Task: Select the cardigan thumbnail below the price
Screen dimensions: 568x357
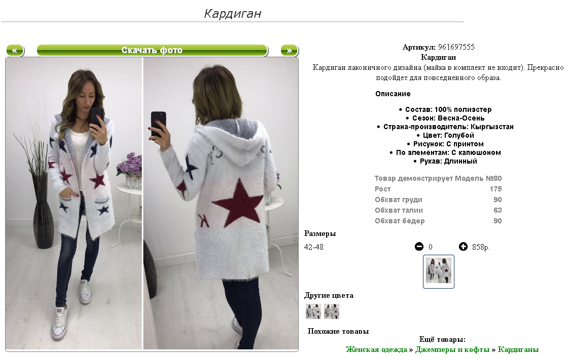Action: pos(438,271)
